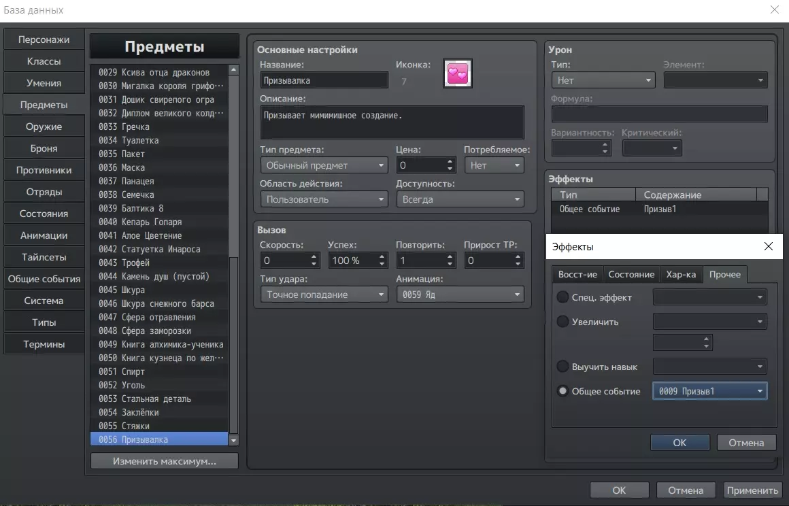Select item 0042 Статуетка Инароса
This screenshot has height=506, width=789.
[159, 249]
